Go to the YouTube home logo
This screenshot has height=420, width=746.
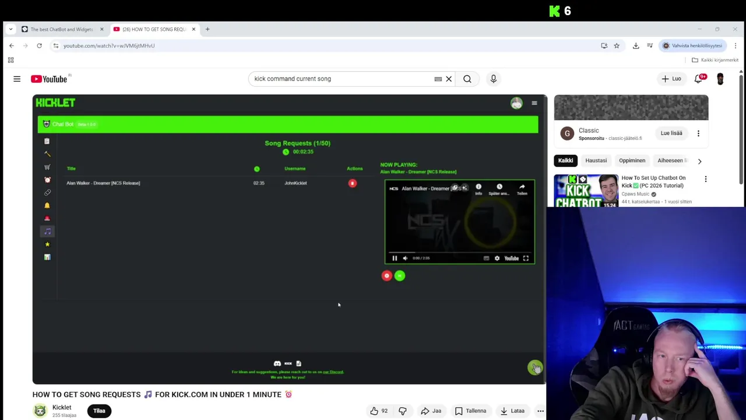pos(50,79)
